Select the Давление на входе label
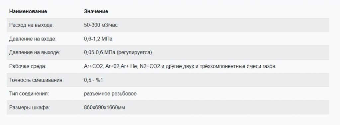 (x=33, y=39)
